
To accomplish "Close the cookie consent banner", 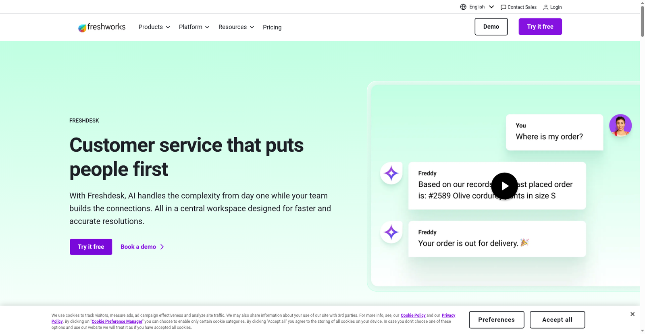I will pyautogui.click(x=632, y=314).
